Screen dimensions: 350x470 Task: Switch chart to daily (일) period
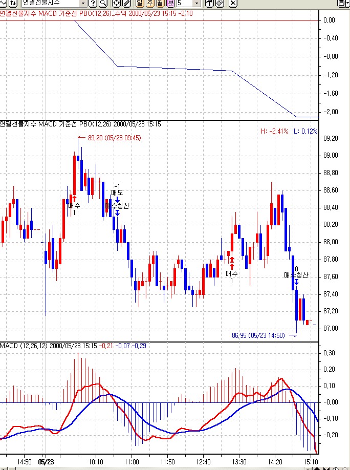tap(140, 3)
